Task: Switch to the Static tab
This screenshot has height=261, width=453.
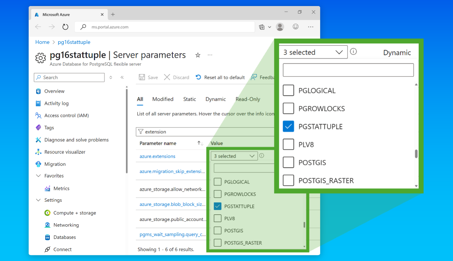Action: [x=190, y=99]
